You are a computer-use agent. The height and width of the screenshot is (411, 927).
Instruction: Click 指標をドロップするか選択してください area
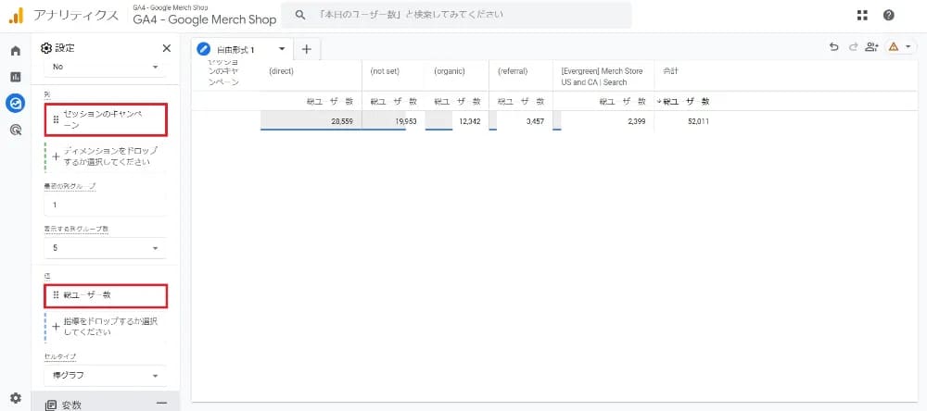click(x=106, y=327)
